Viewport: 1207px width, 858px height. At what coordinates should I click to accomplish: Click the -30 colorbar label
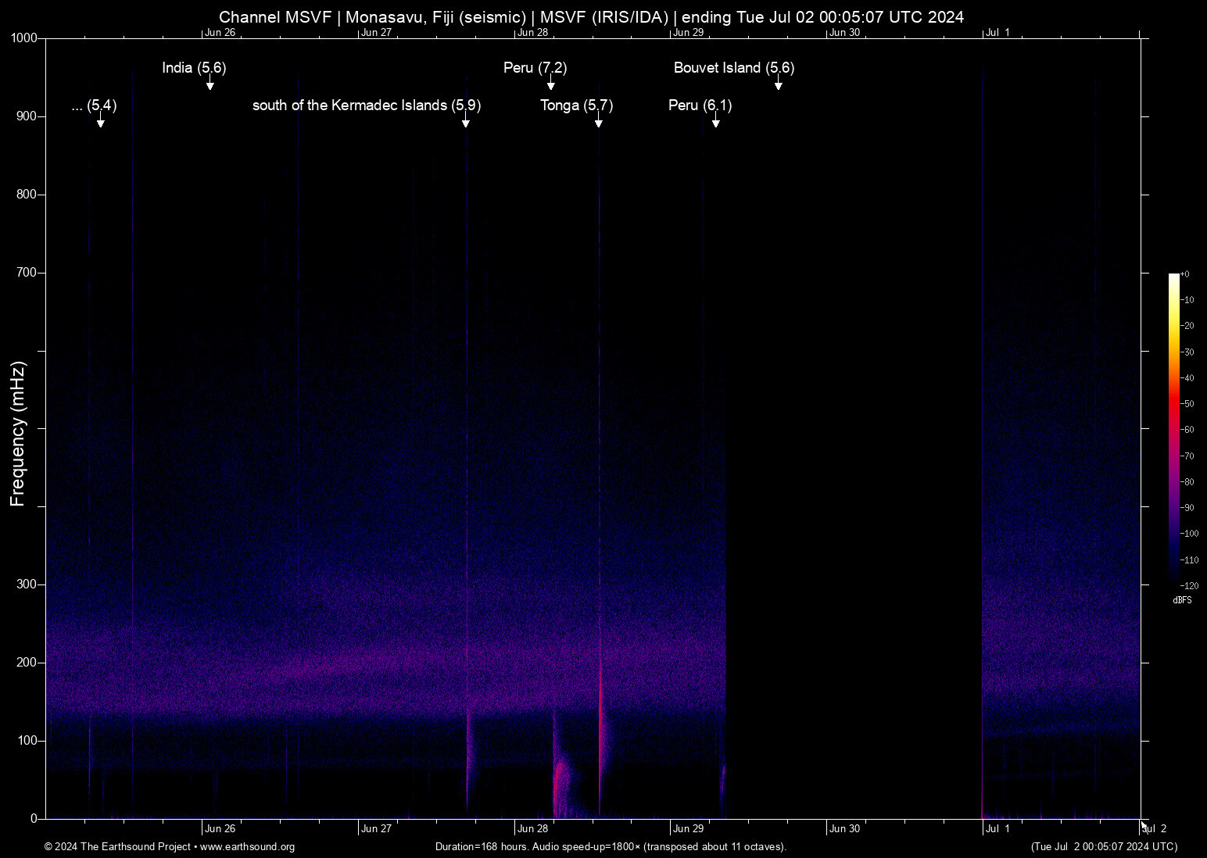[x=1187, y=352]
